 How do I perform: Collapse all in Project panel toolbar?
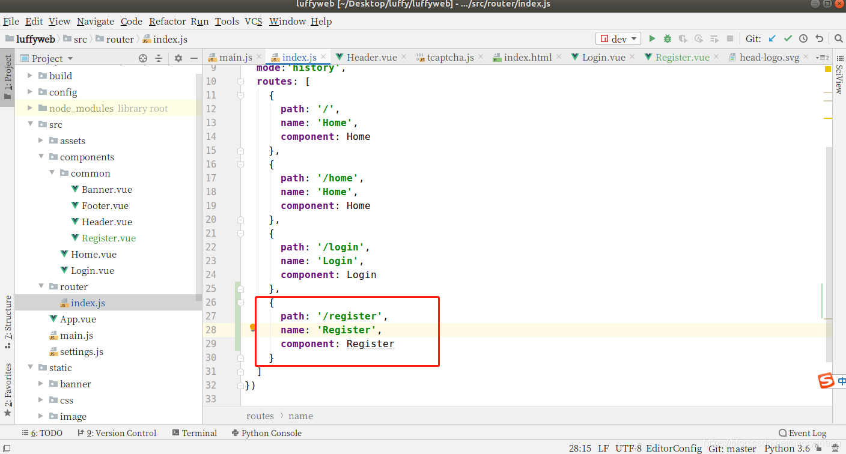[x=159, y=58]
